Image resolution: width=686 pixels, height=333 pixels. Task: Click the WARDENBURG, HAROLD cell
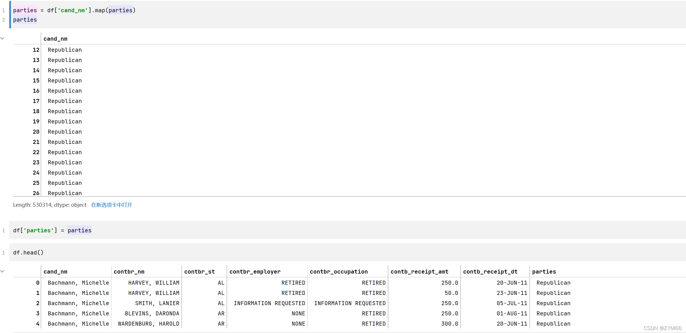(x=148, y=324)
